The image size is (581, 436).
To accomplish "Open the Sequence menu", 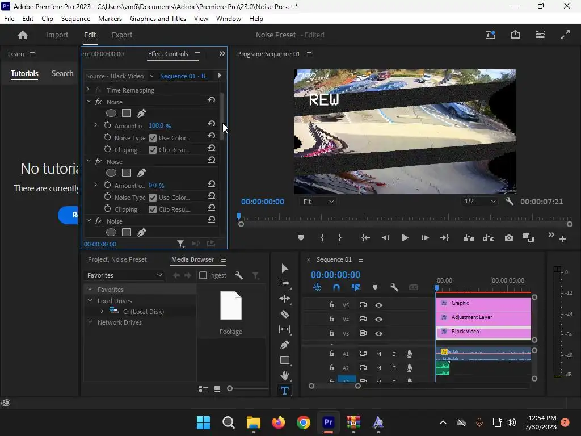I will pos(75,19).
